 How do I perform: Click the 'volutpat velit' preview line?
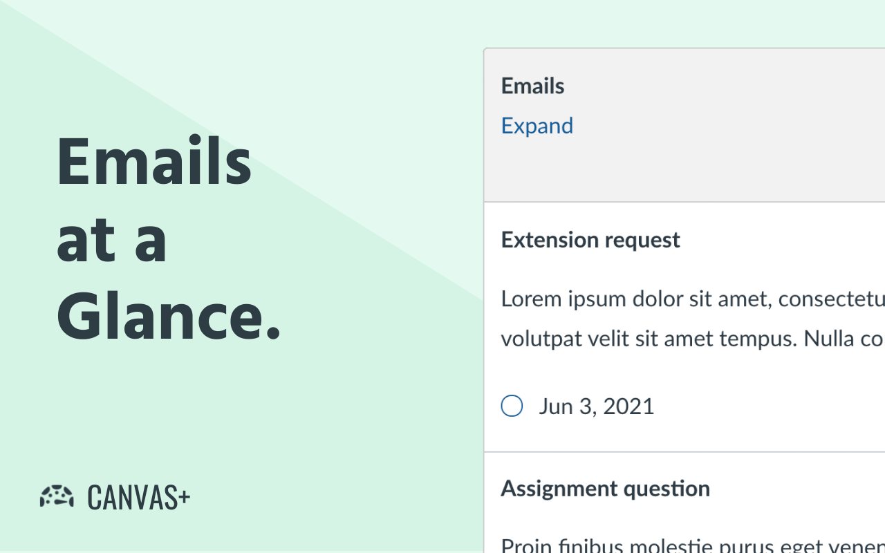[691, 339]
